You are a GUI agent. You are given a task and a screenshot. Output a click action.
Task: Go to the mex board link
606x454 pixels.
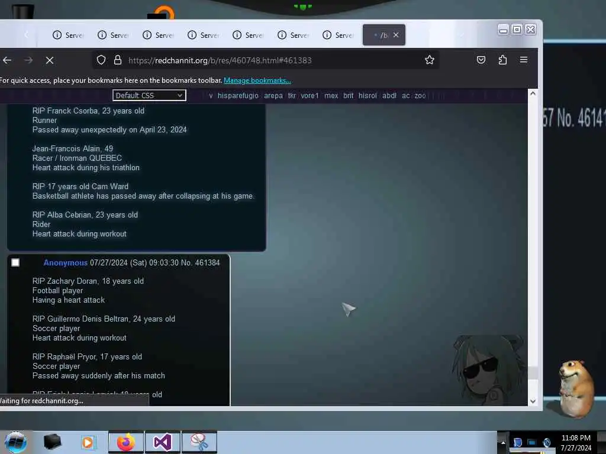331,96
